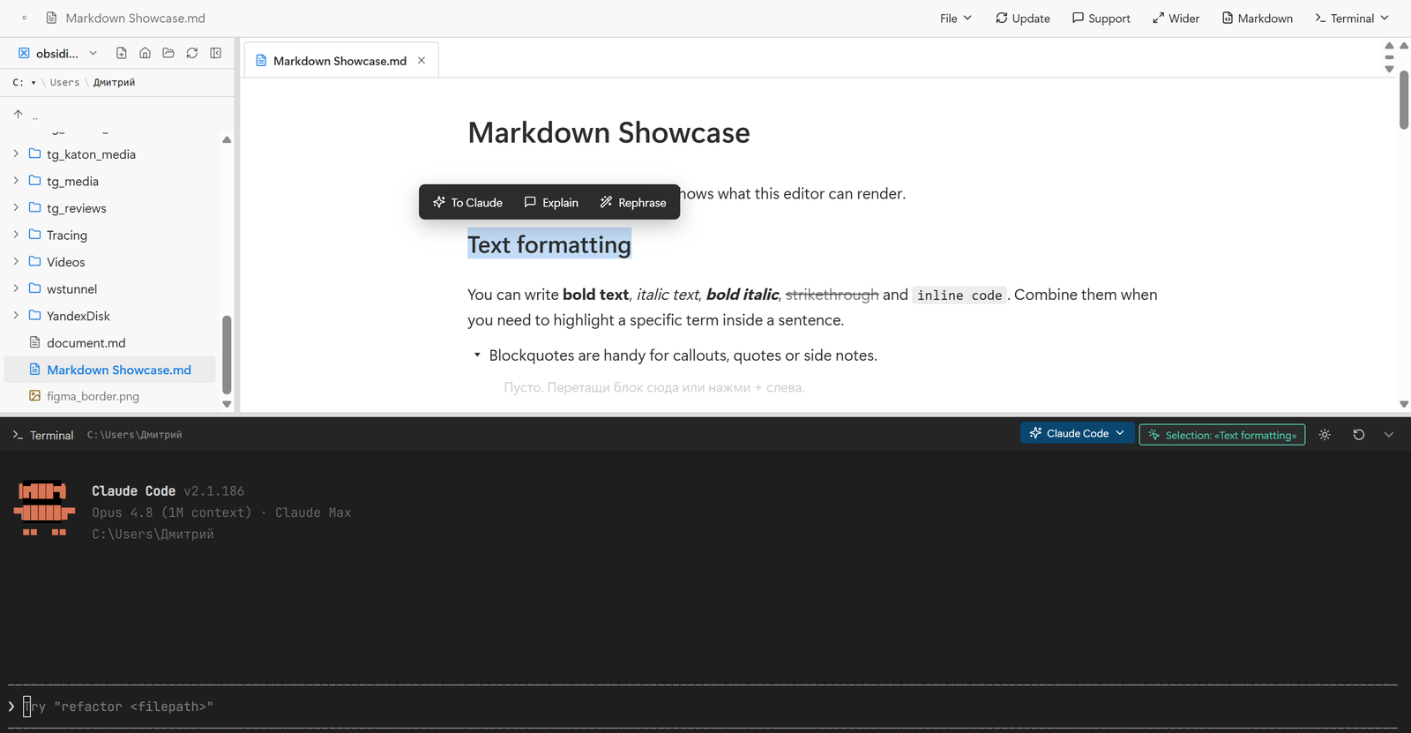Click the blue obsidian workspace icon
1411x733 pixels.
point(24,53)
